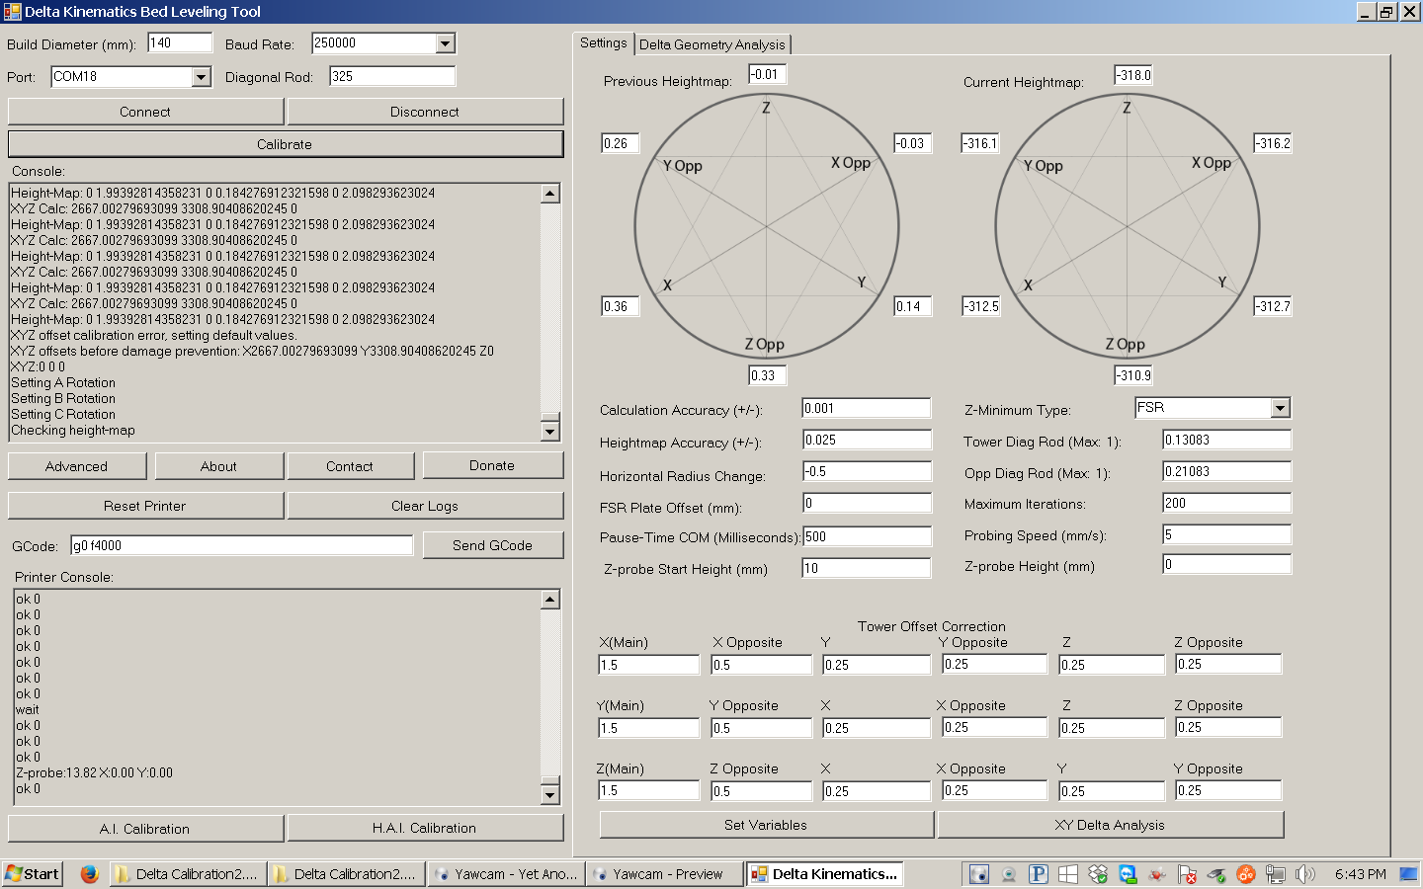Viewport: 1423px width, 889px height.
Task: Click the Send GCode button
Action: tap(492, 545)
